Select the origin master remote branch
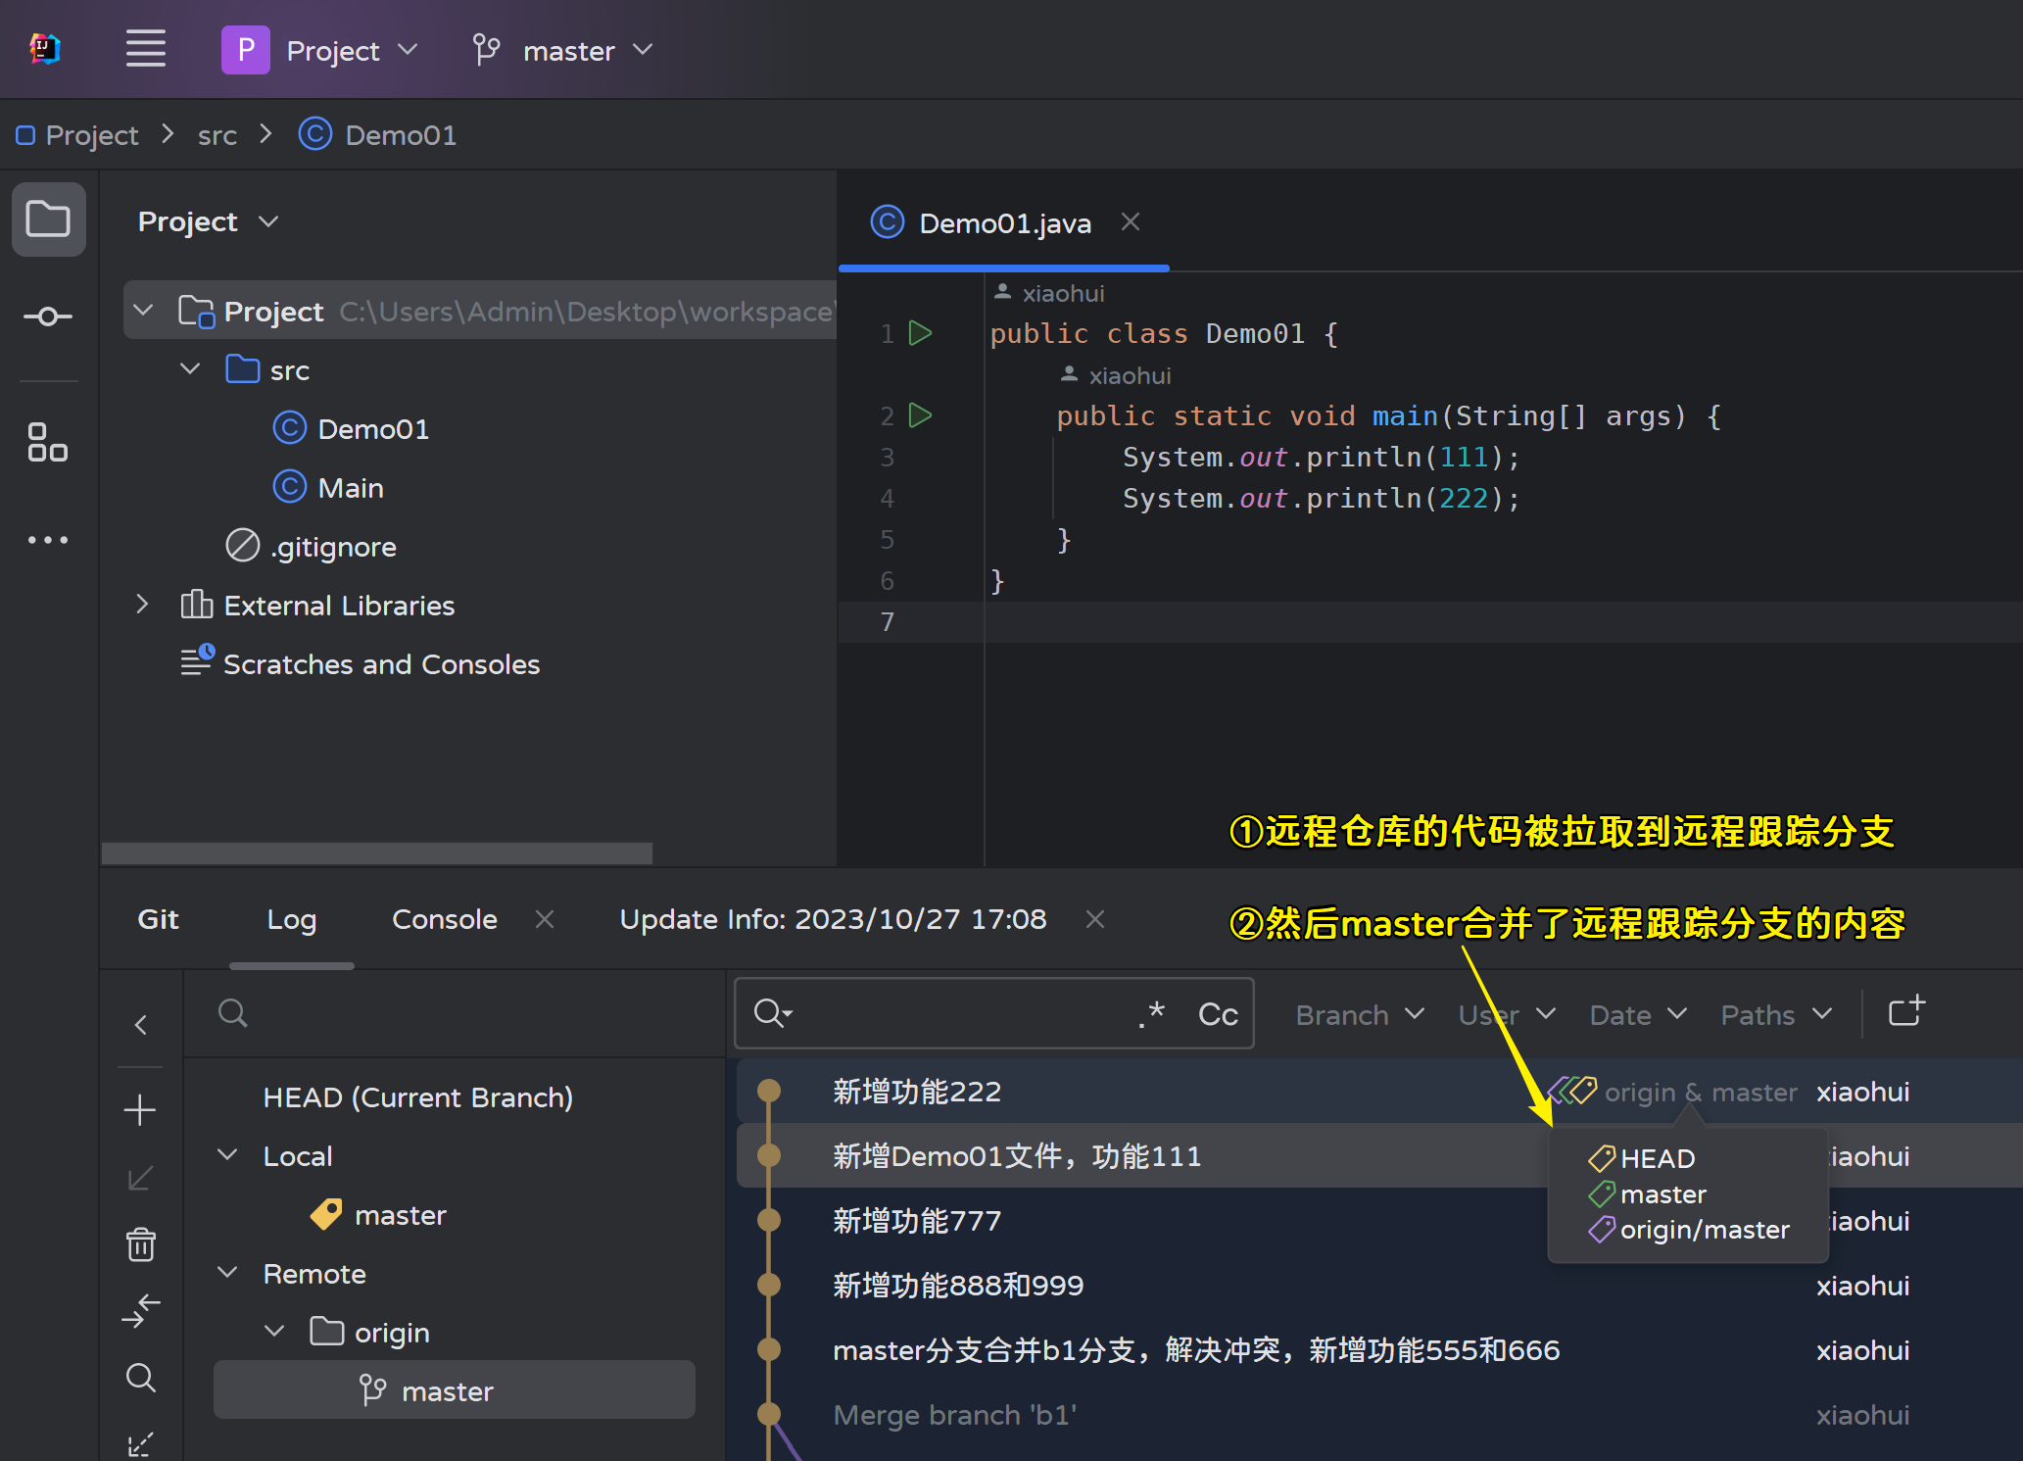The width and height of the screenshot is (2023, 1461). (x=447, y=1390)
